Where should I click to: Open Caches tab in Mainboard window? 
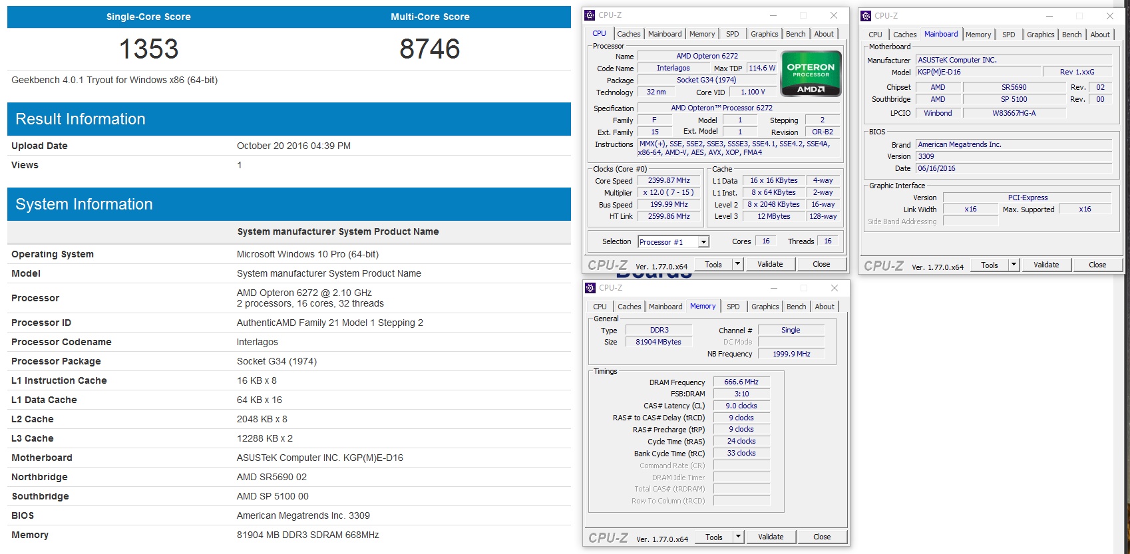tap(904, 35)
